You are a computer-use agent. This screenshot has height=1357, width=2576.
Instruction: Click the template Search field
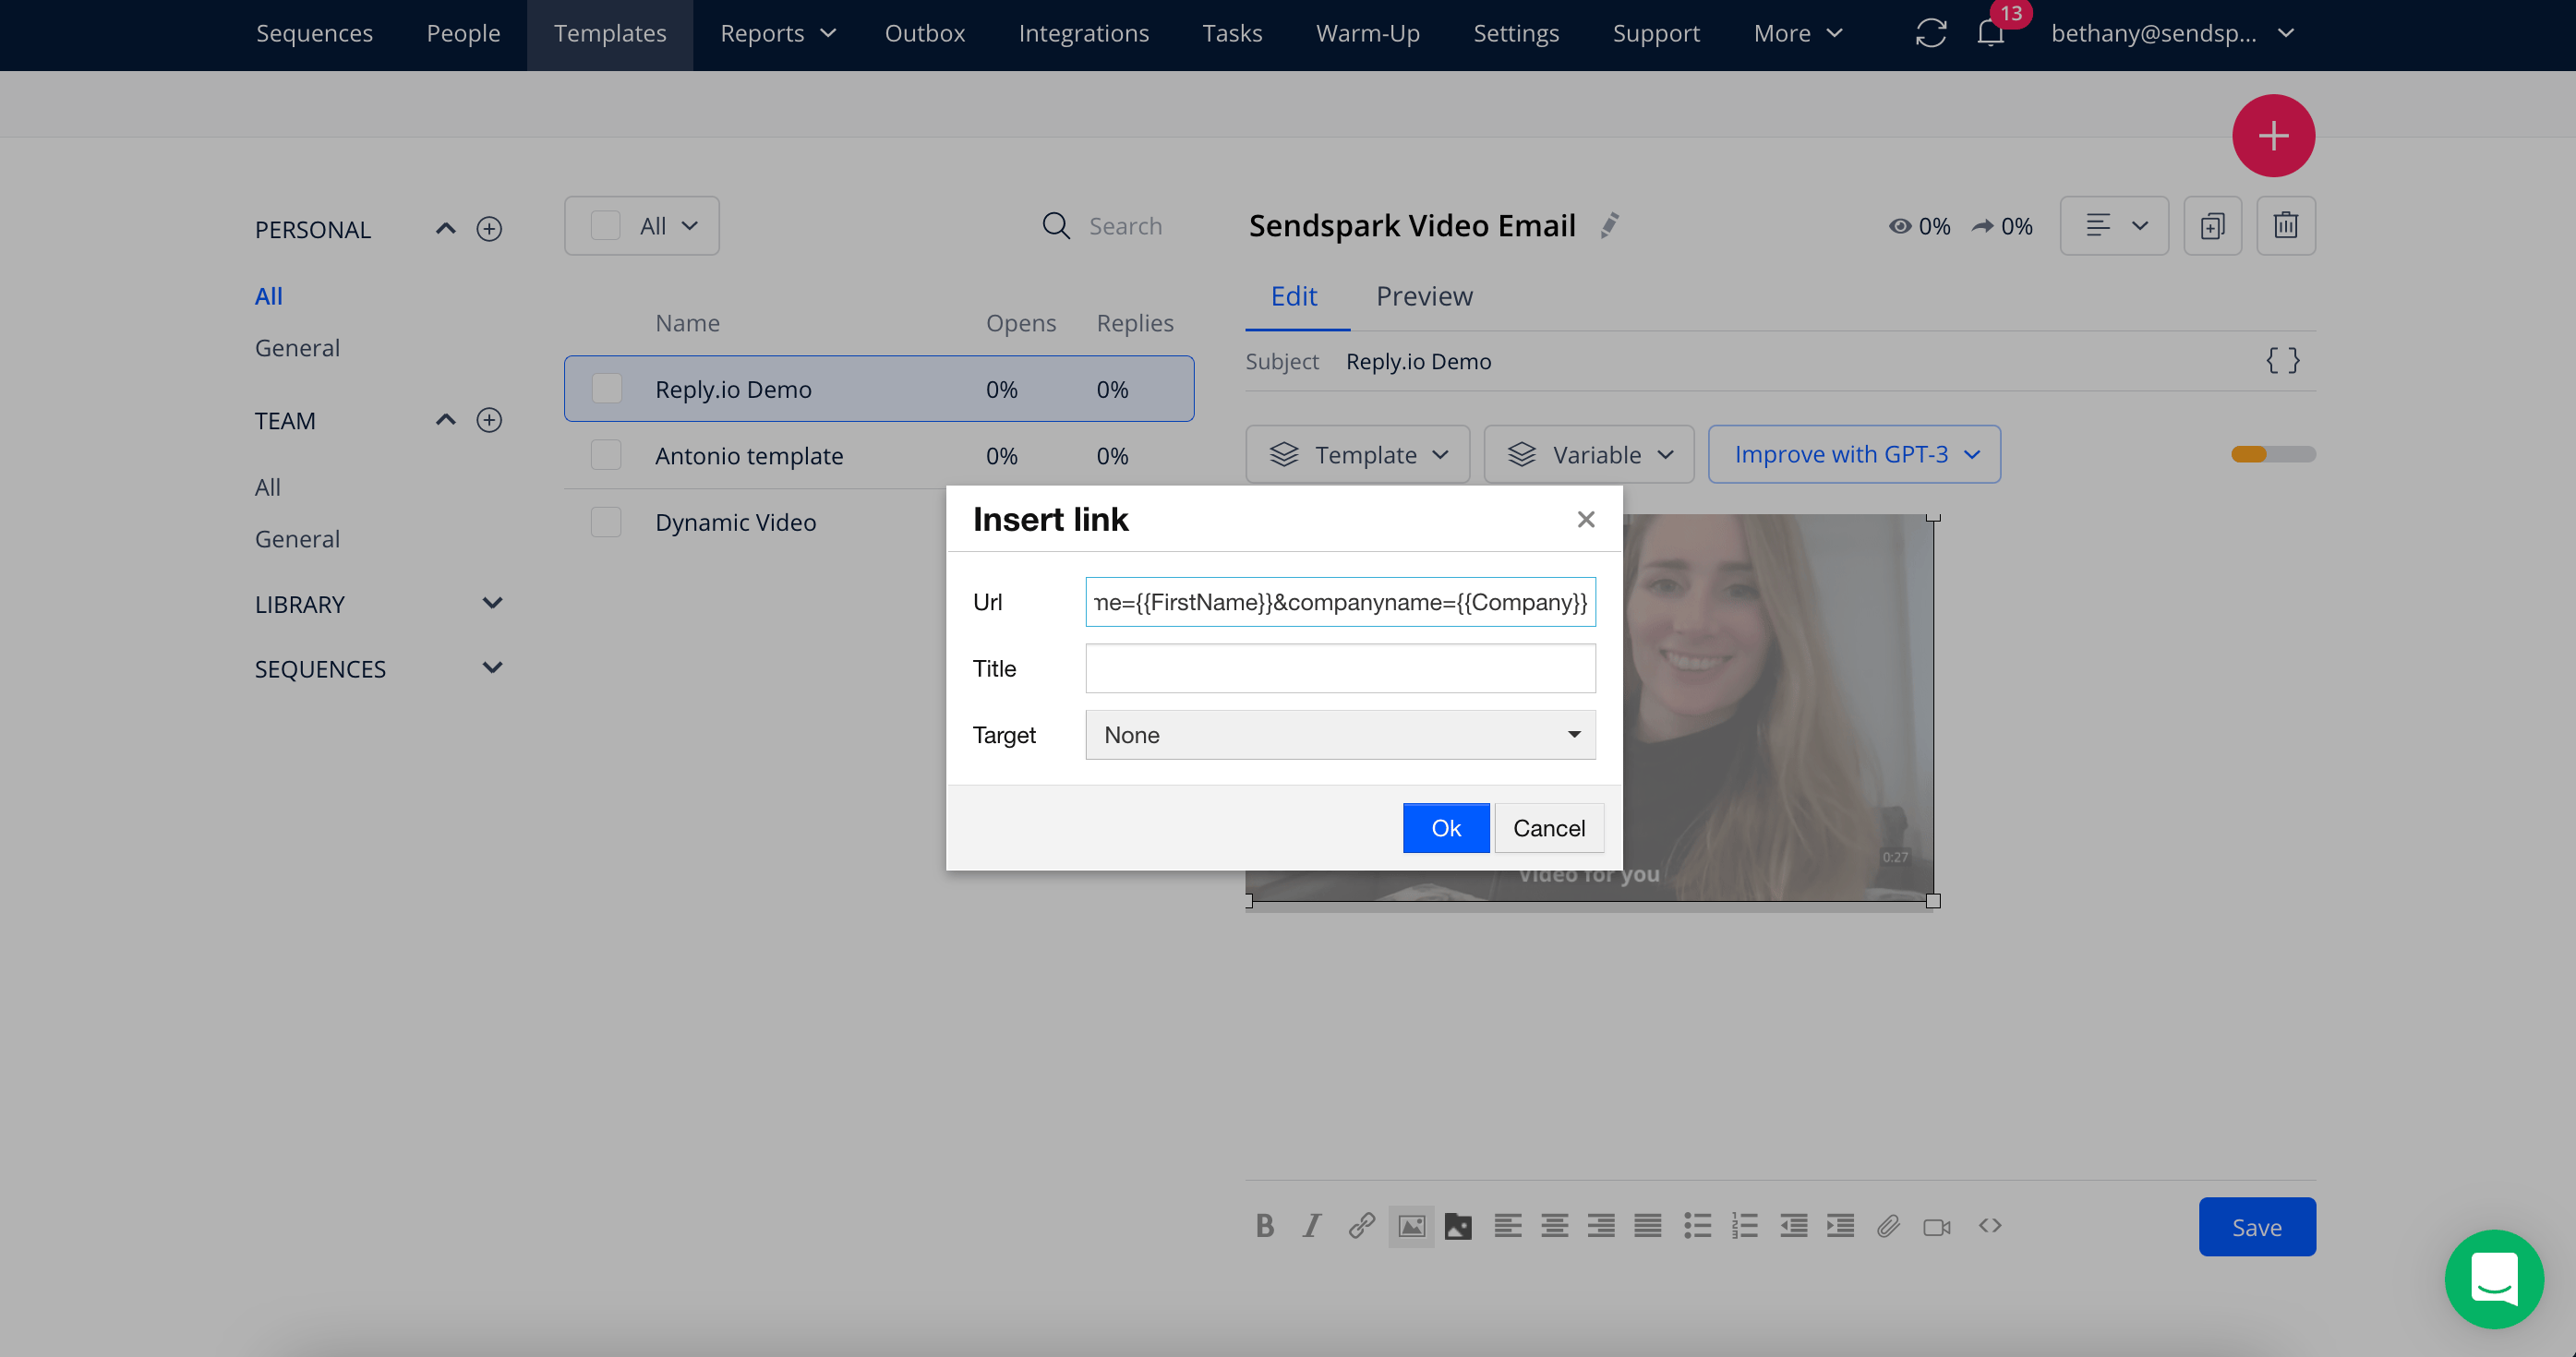[1126, 226]
